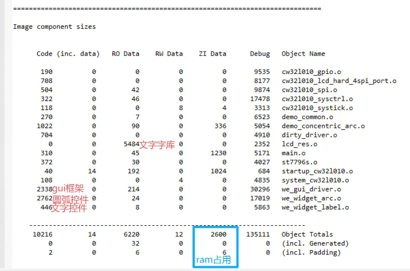Screen dimensions: 410x271
Task: Click the "Image component sizes" heading
Action: [54, 27]
